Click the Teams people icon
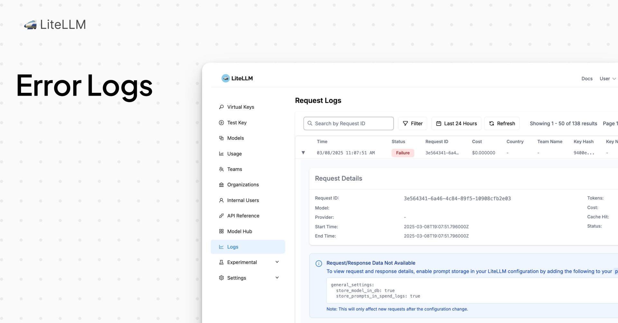 [221, 169]
